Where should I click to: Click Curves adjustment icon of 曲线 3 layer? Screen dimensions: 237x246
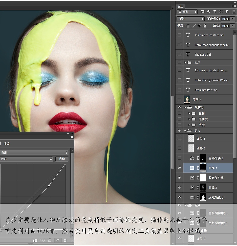192,188
